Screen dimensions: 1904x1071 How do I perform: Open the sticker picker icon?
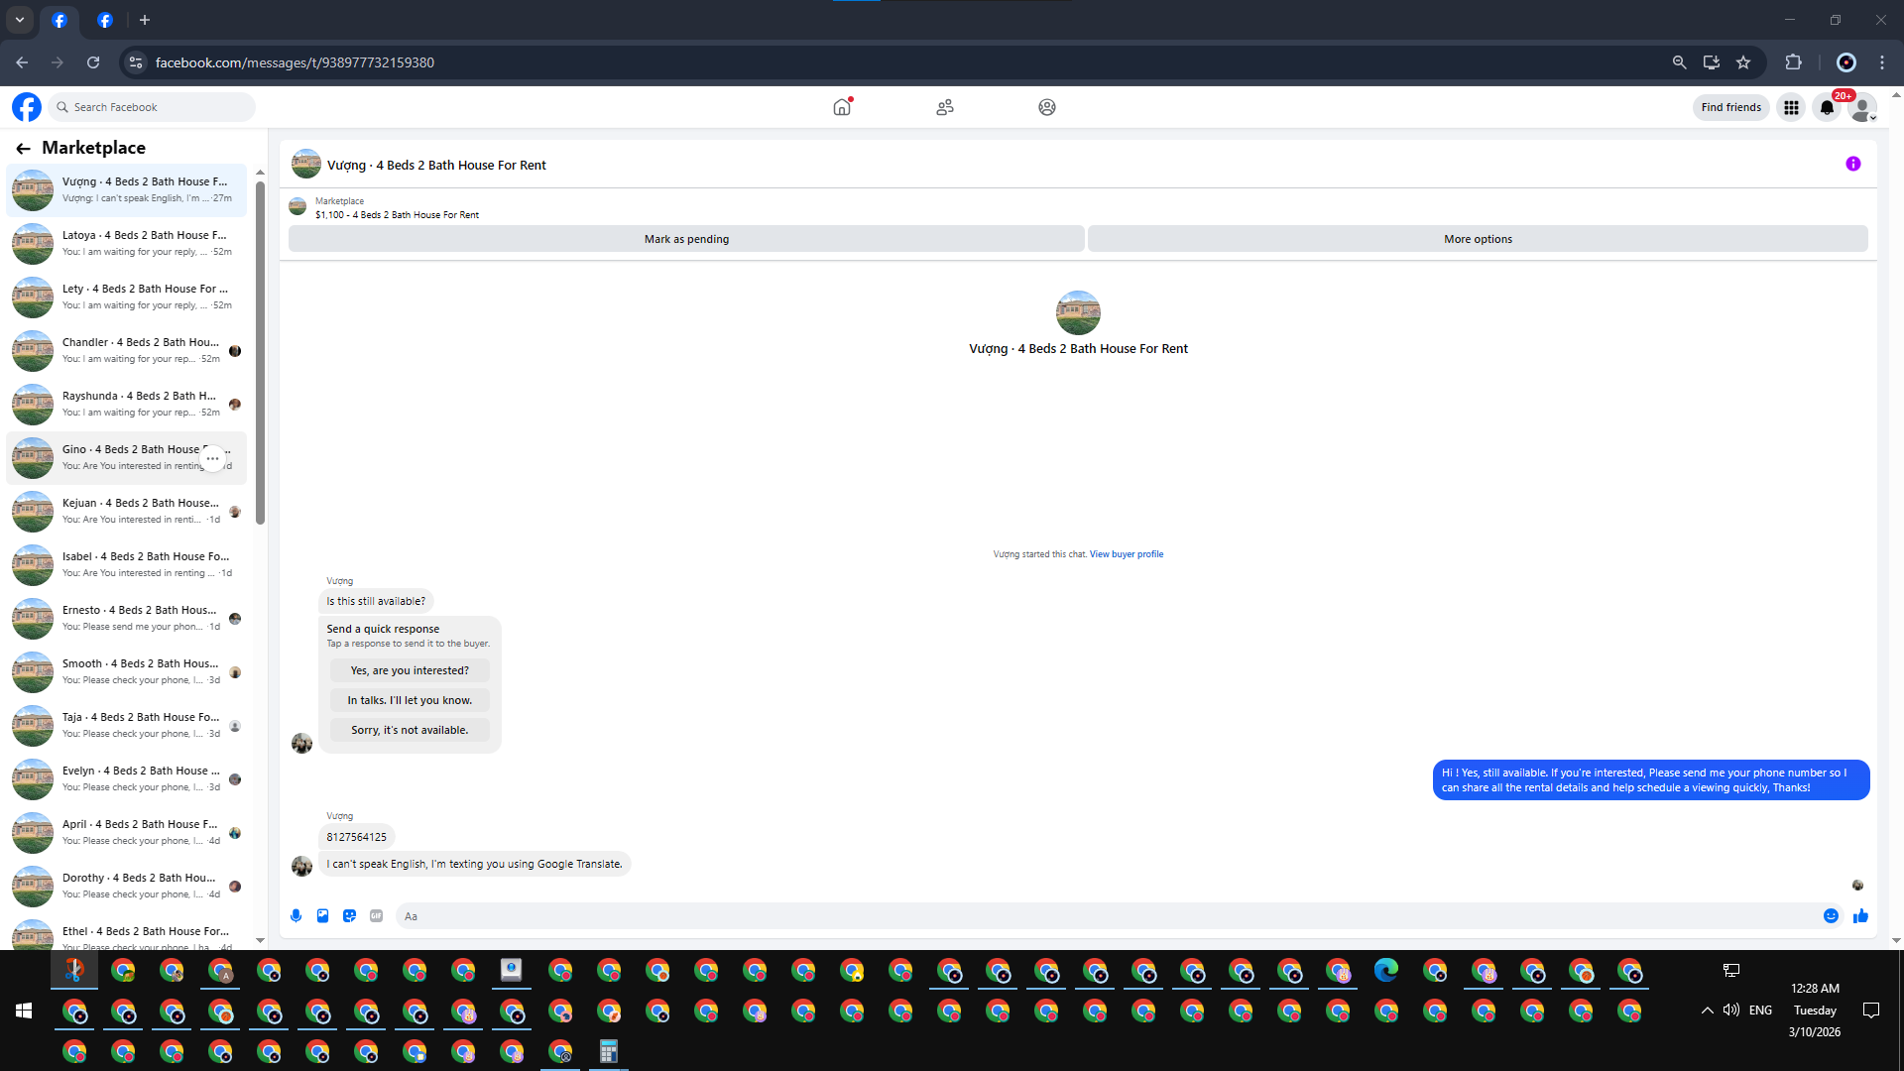coord(349,916)
